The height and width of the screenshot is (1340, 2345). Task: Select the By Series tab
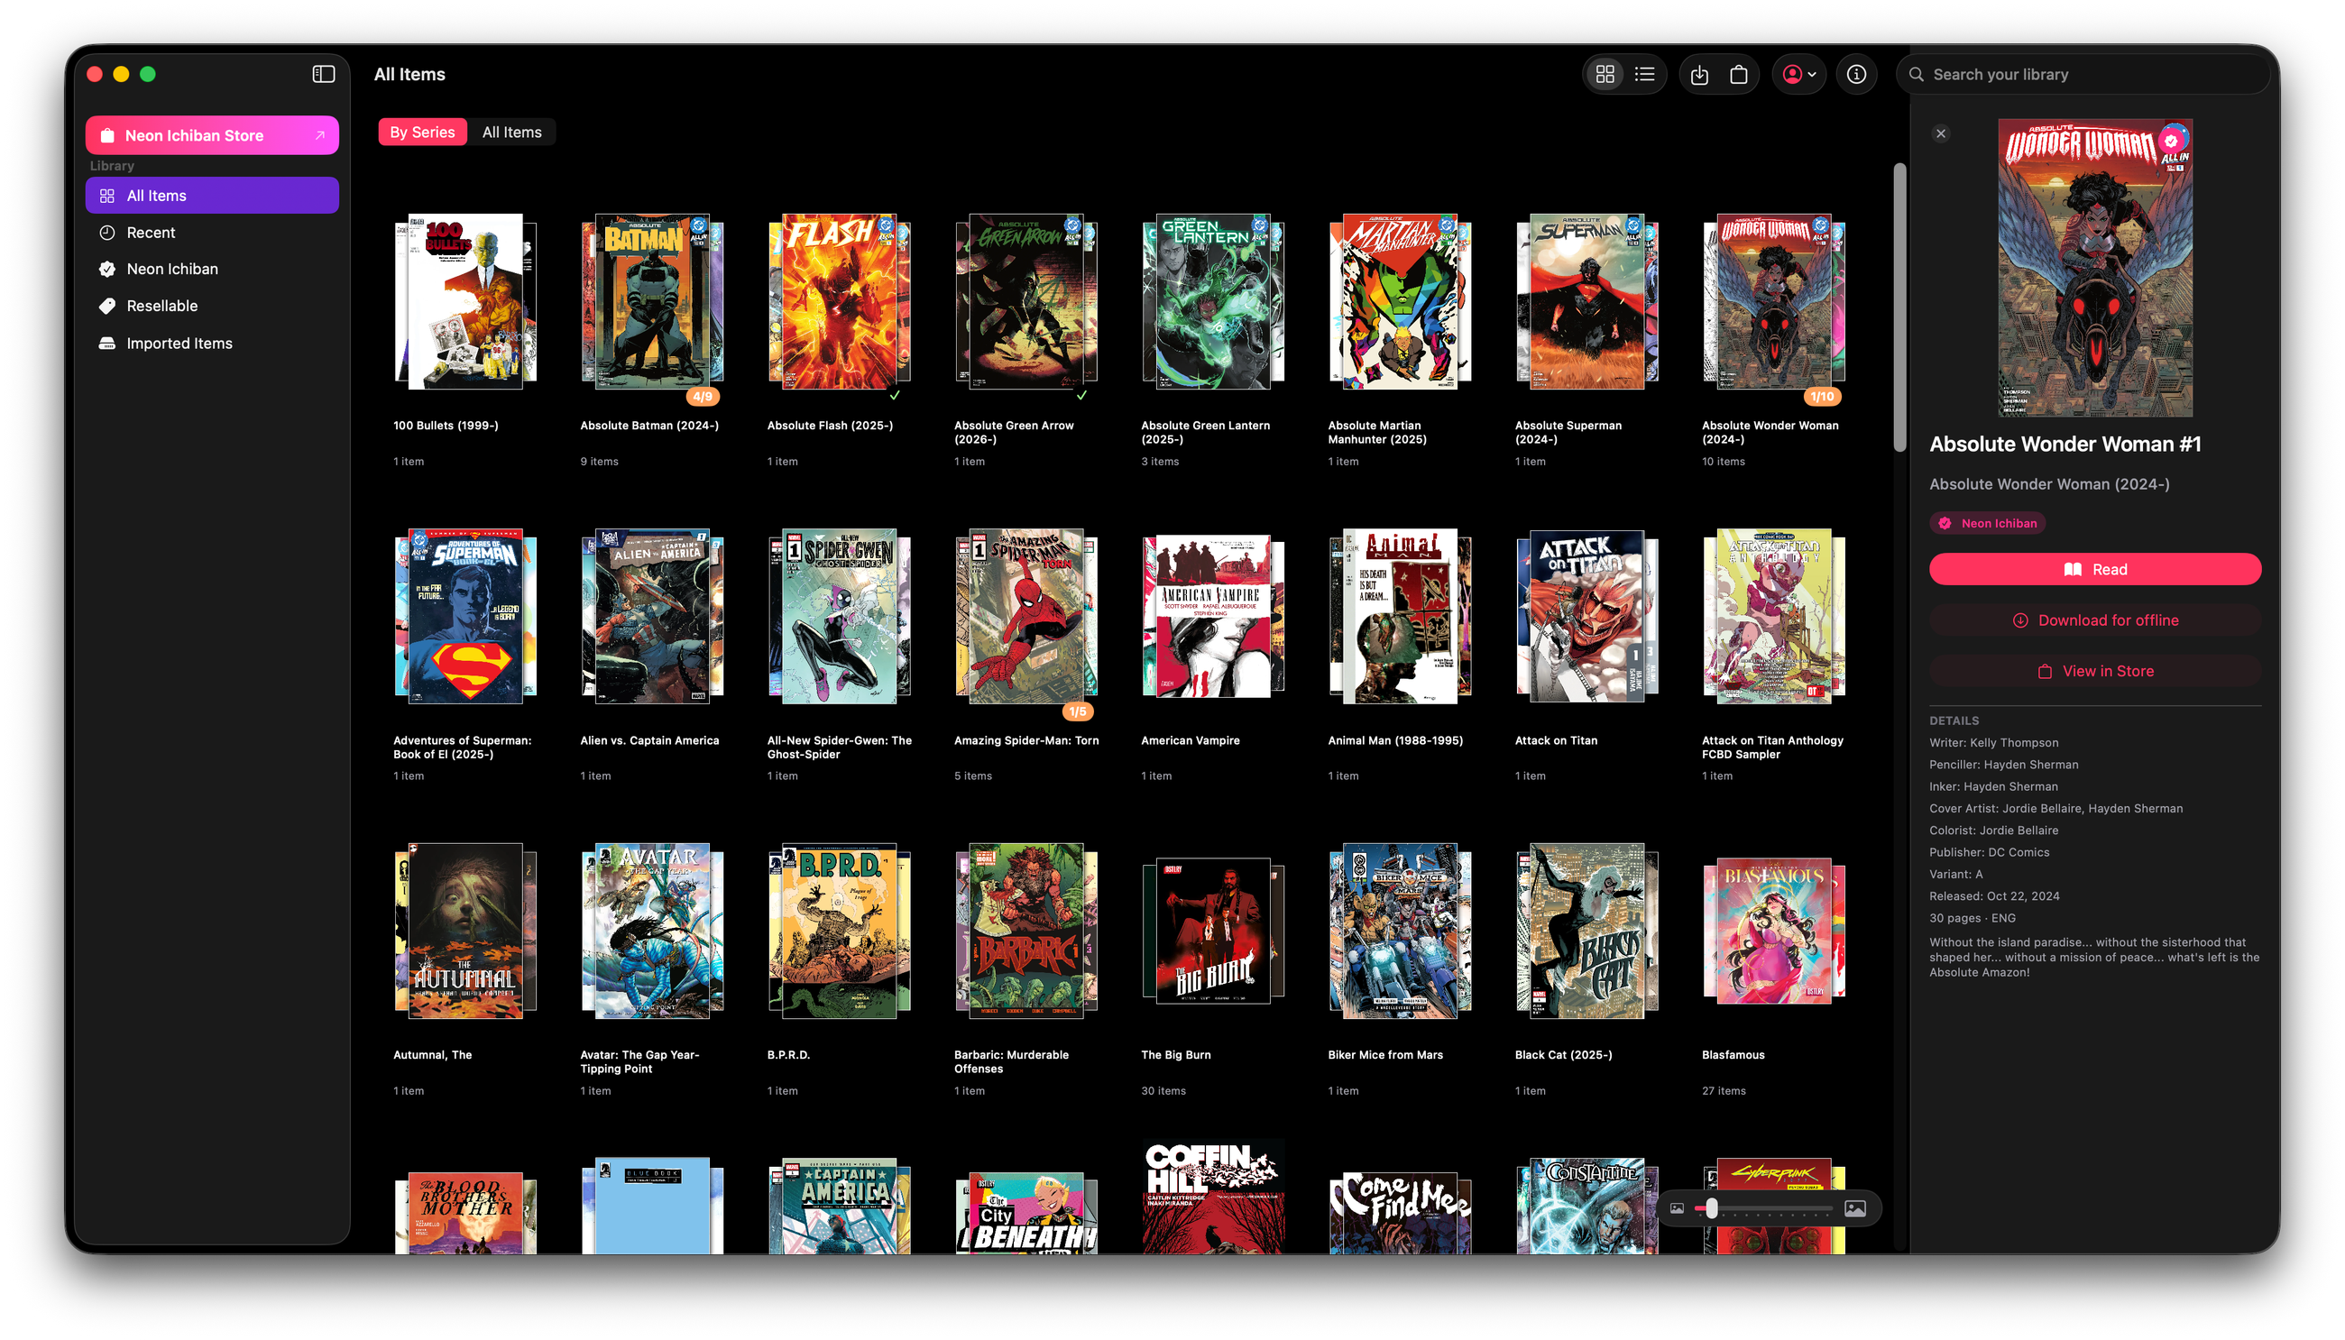tap(421, 132)
